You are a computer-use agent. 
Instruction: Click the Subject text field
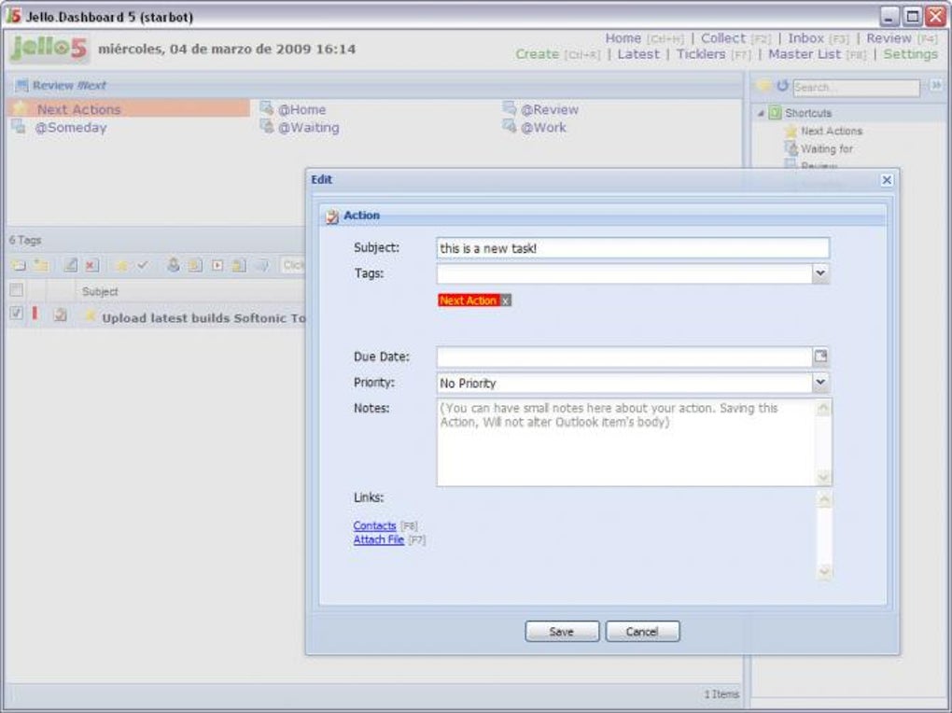click(x=632, y=248)
